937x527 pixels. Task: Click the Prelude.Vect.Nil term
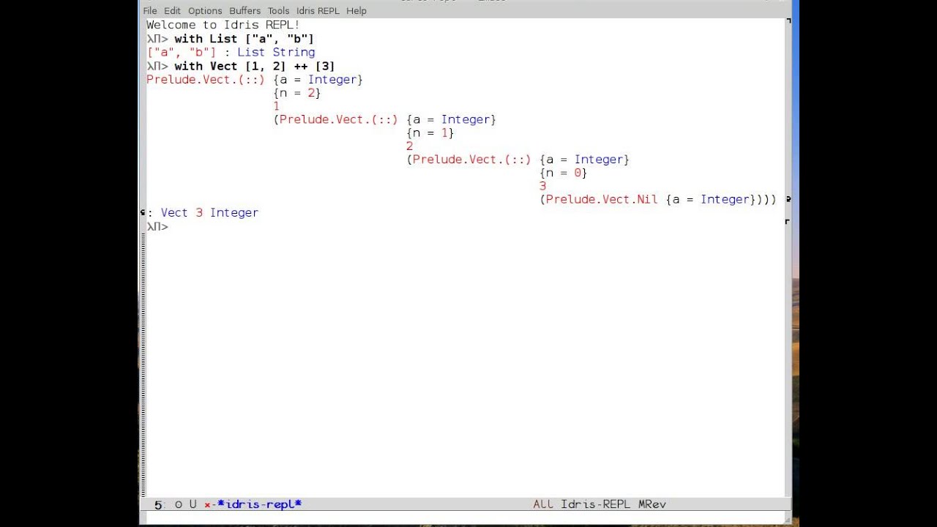coord(602,199)
